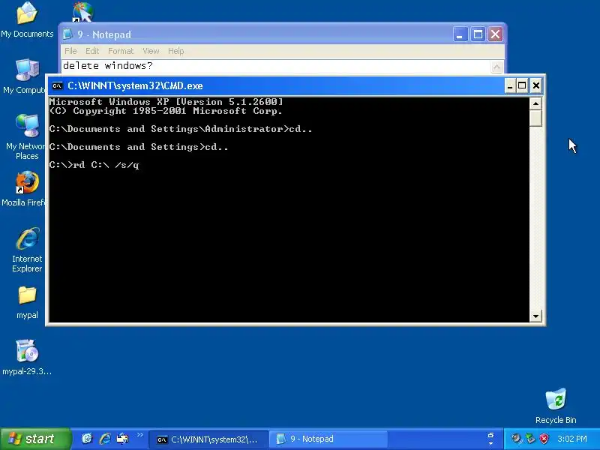Switch to the 9 - Notepad taskbar button
Screen dimensions: 600x450
tap(328, 439)
